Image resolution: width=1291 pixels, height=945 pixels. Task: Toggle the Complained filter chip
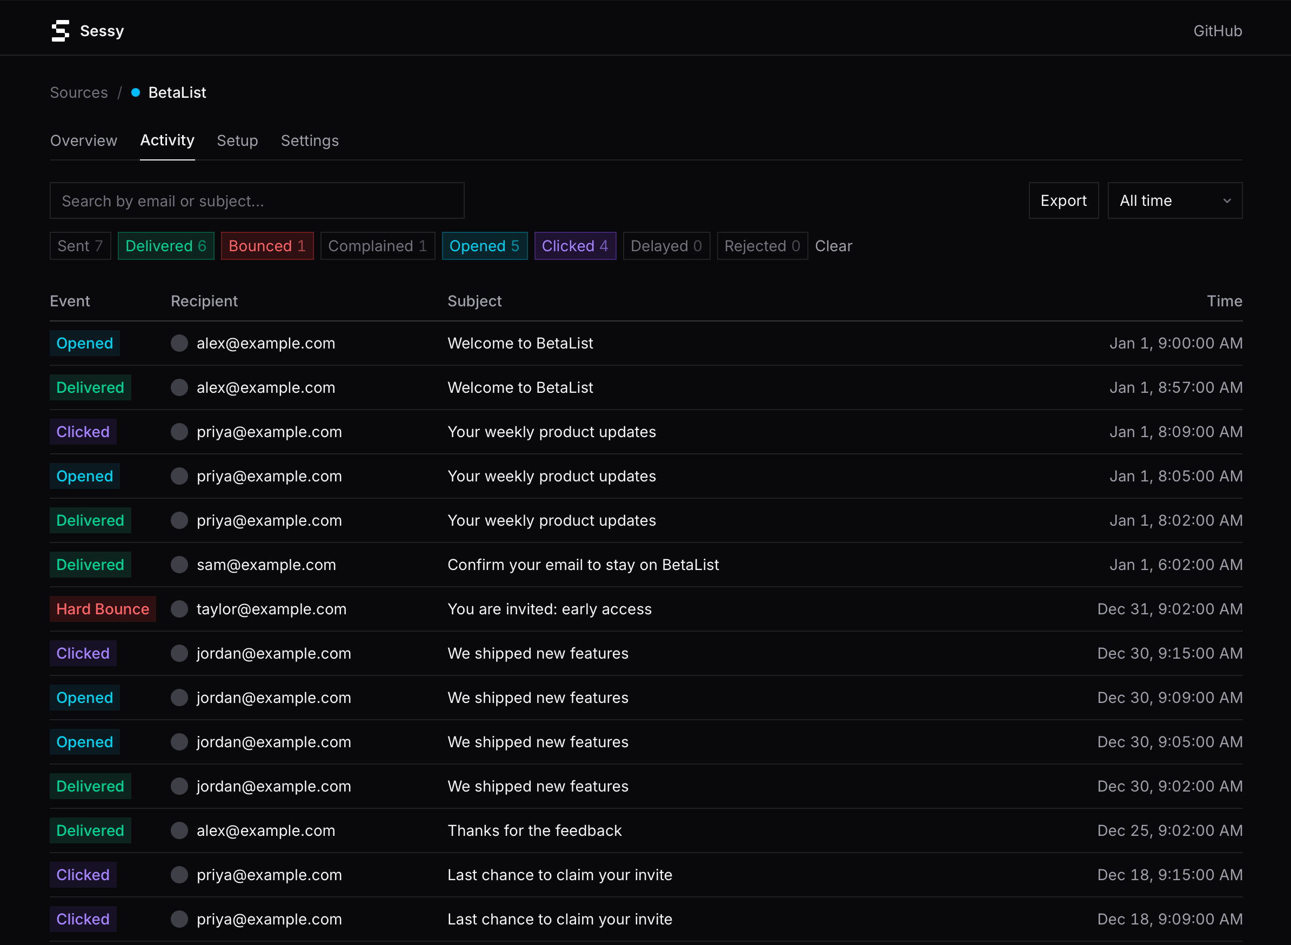[378, 245]
